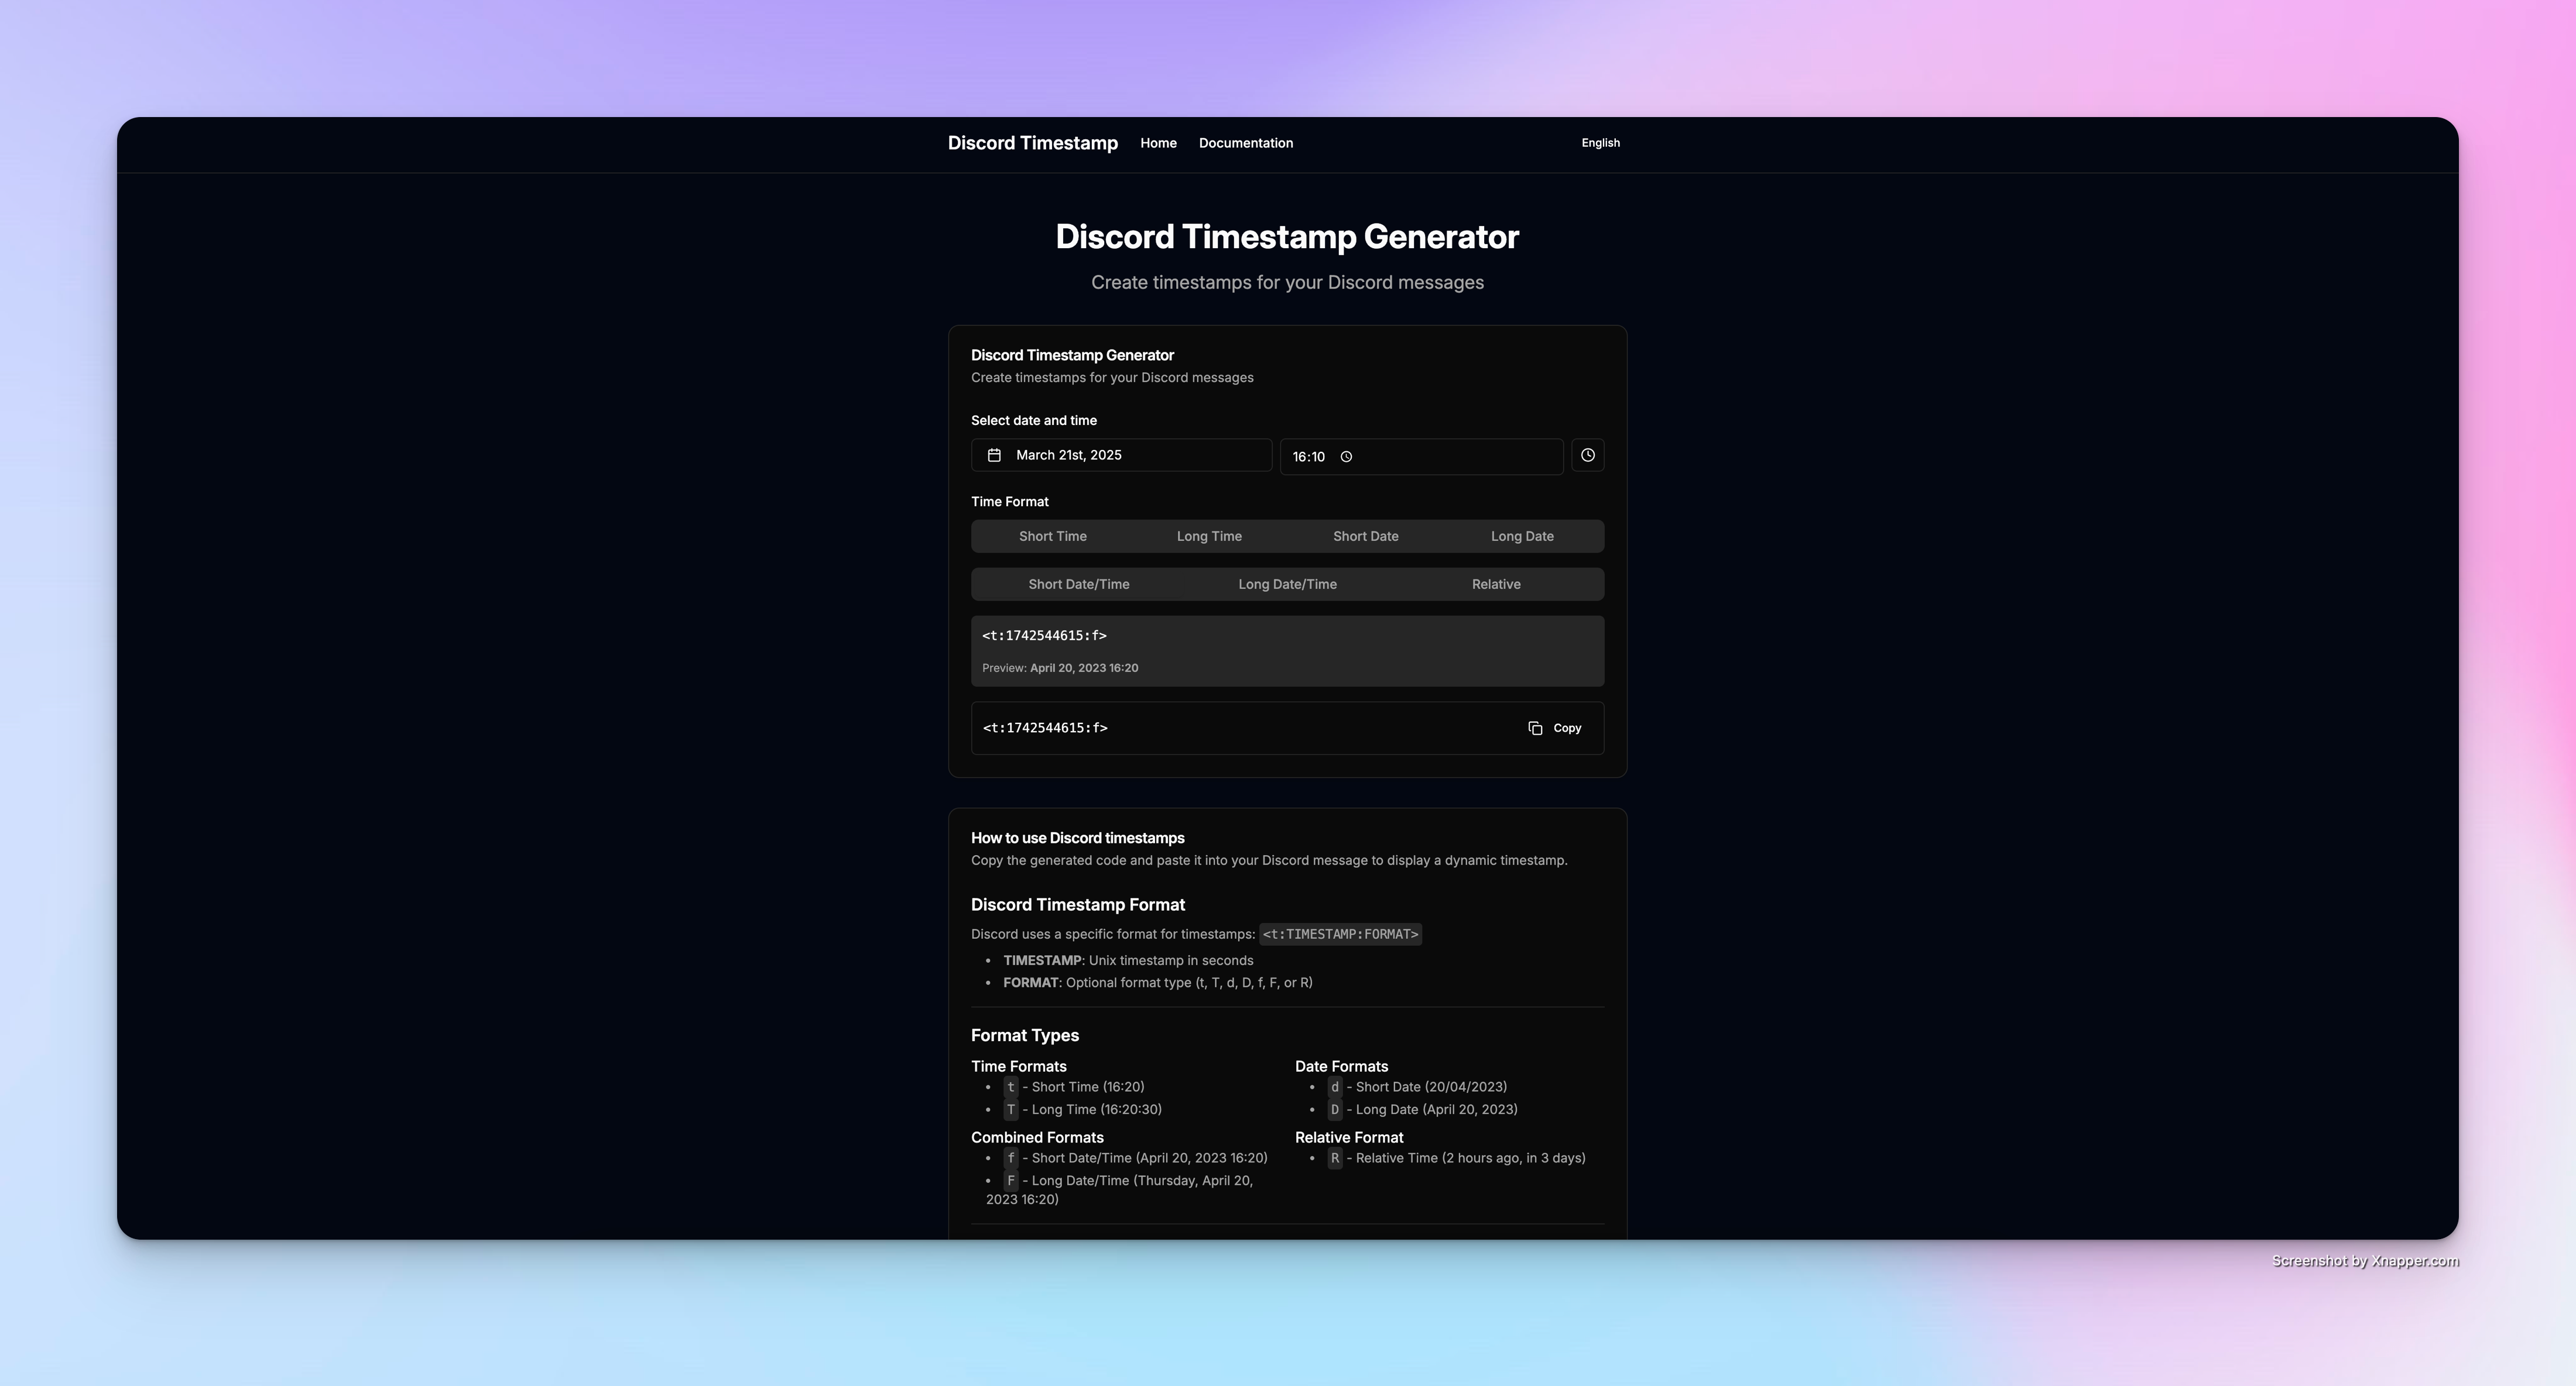Click the timestamp code beside Copy button
Screen dimensions: 2576x1386
pos(1045,728)
